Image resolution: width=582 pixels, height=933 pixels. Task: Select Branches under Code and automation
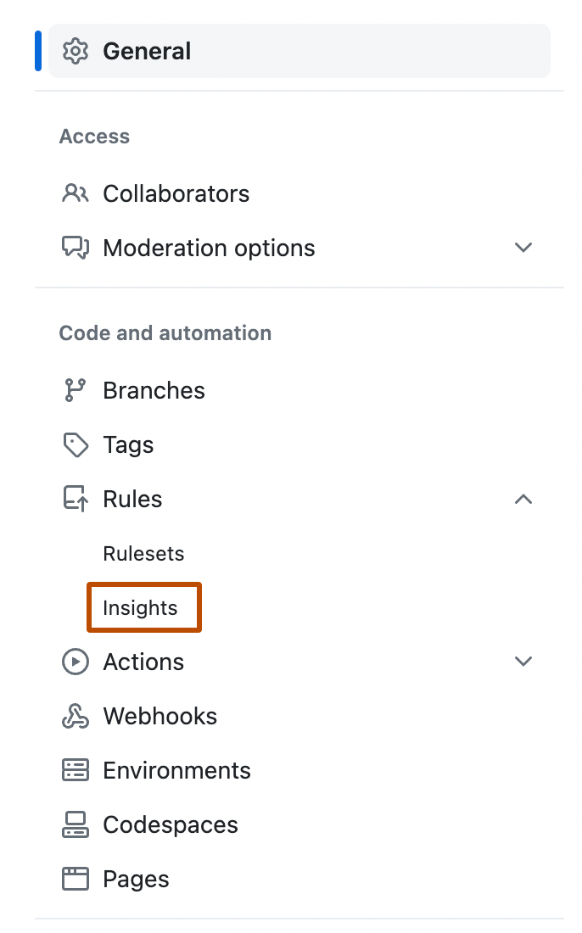tap(154, 390)
